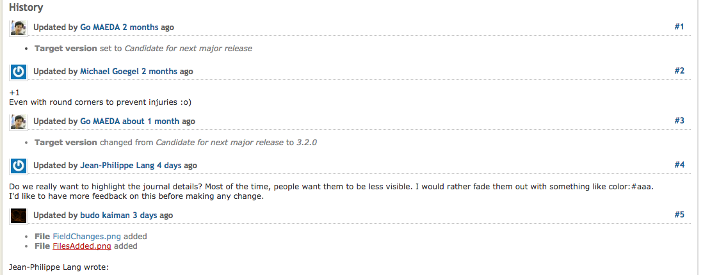The height and width of the screenshot is (275, 703).
Task: Click the "2 months" time link on note #1
Action: pyautogui.click(x=140, y=27)
